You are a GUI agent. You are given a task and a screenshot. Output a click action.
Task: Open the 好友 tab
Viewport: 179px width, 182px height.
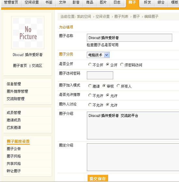[147, 3]
